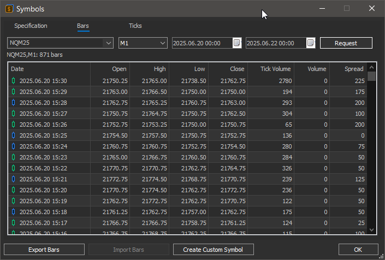Click the Request button
The width and height of the screenshot is (385, 260).
(x=346, y=43)
